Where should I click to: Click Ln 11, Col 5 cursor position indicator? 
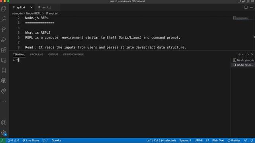[161, 140]
